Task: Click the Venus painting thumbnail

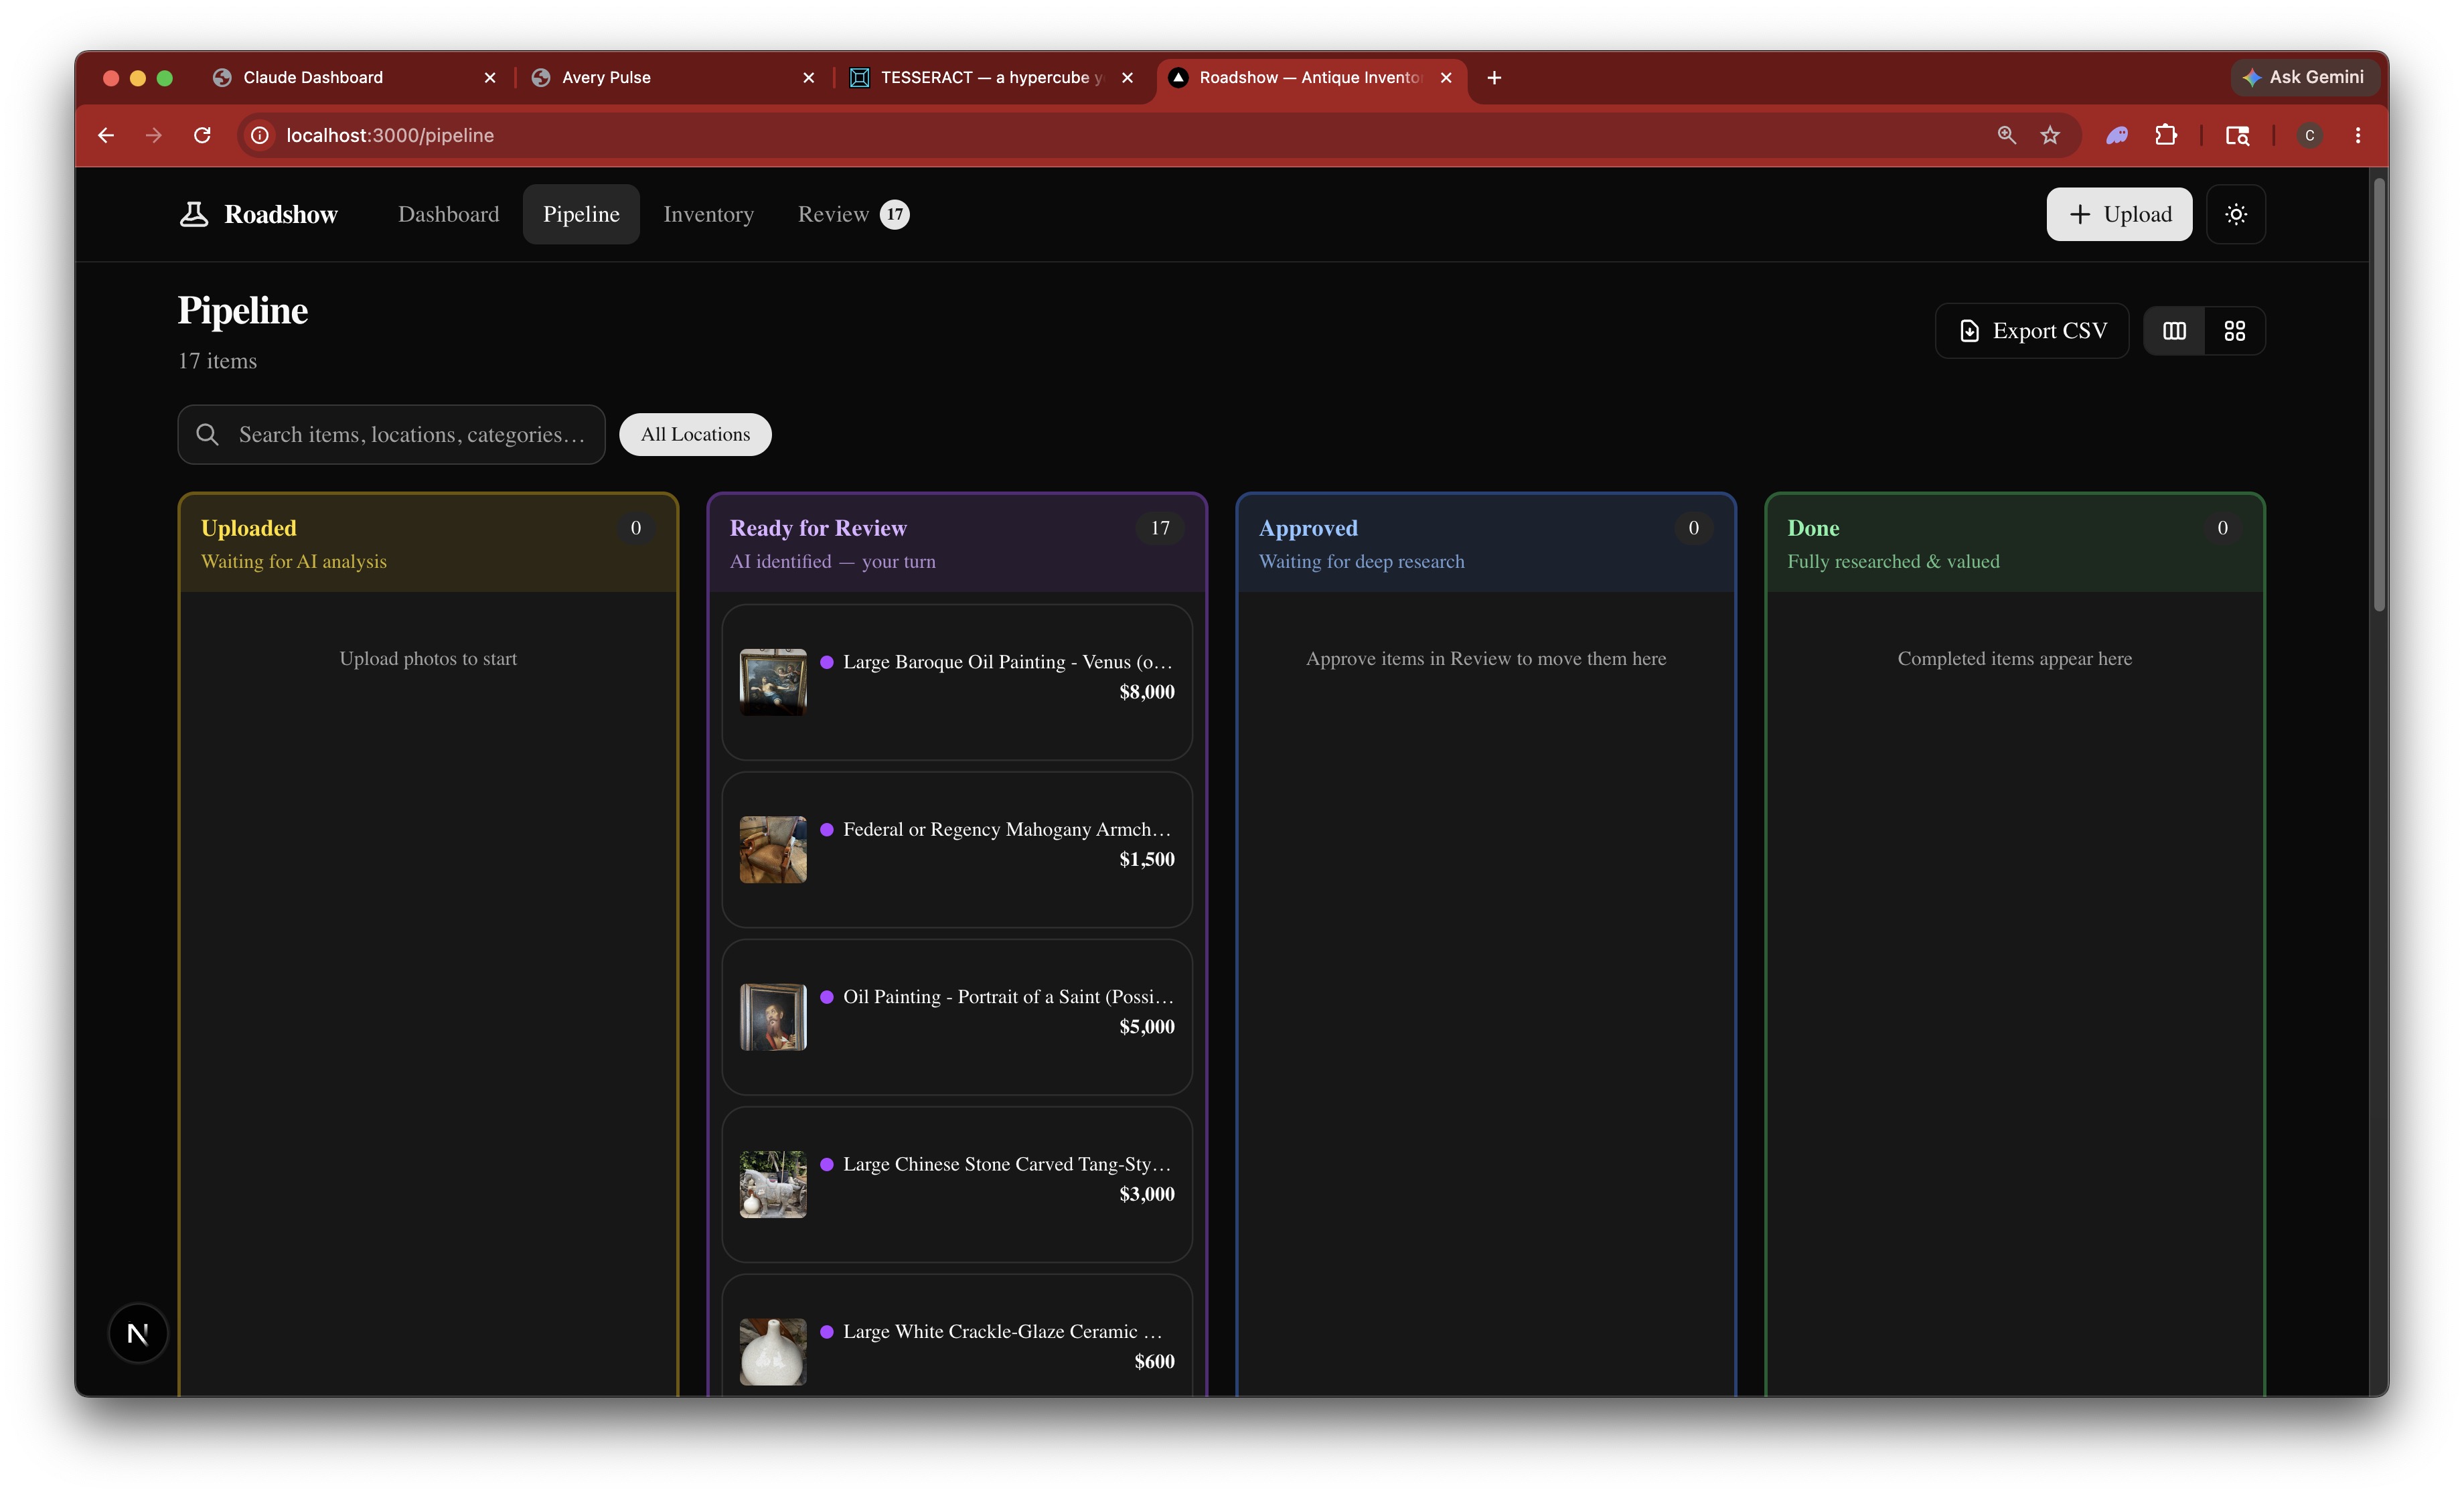Action: 773,682
